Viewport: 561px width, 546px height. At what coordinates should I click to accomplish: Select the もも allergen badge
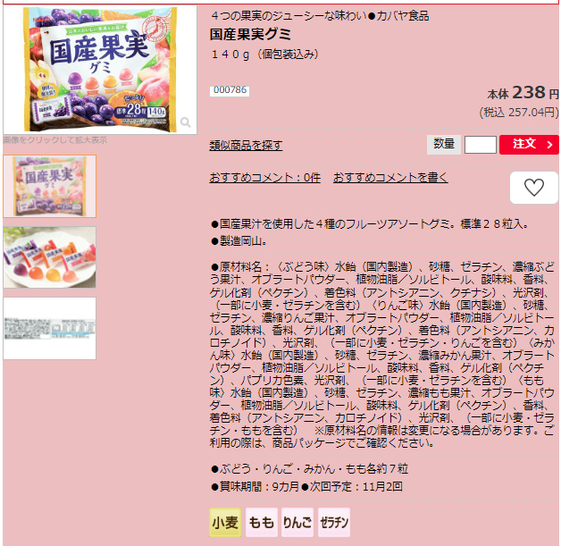pos(261,523)
